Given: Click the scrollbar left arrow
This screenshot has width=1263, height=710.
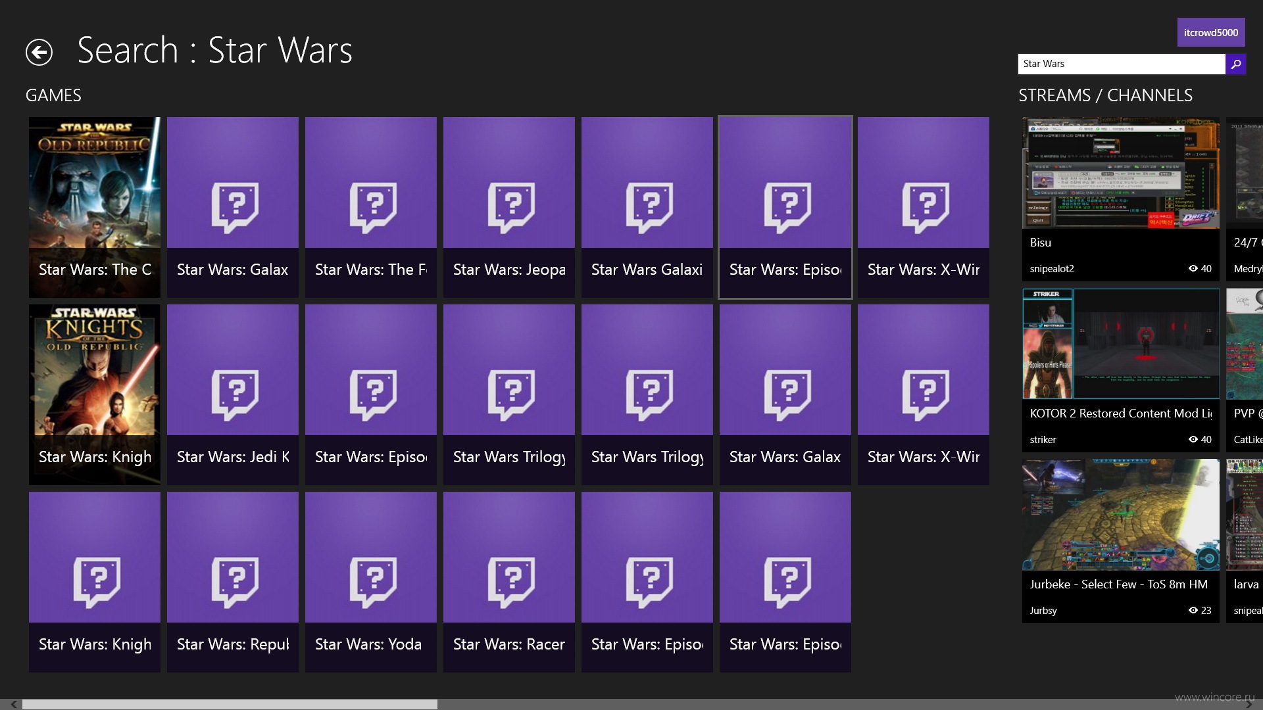Looking at the screenshot, I should (x=13, y=705).
